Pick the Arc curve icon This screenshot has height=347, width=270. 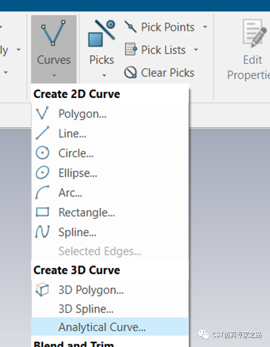click(42, 192)
